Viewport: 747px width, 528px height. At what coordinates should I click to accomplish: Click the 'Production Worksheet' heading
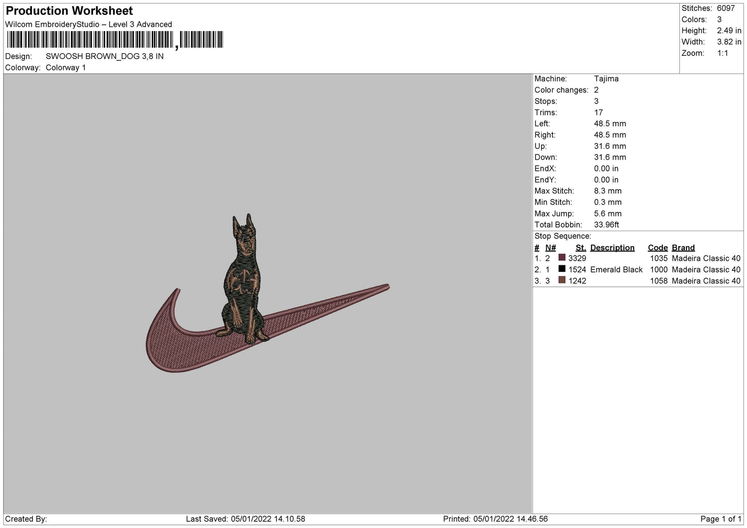69,11
